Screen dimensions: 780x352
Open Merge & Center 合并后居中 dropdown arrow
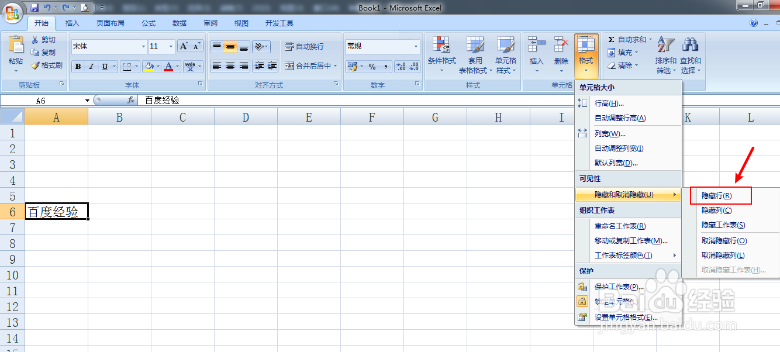(336, 66)
